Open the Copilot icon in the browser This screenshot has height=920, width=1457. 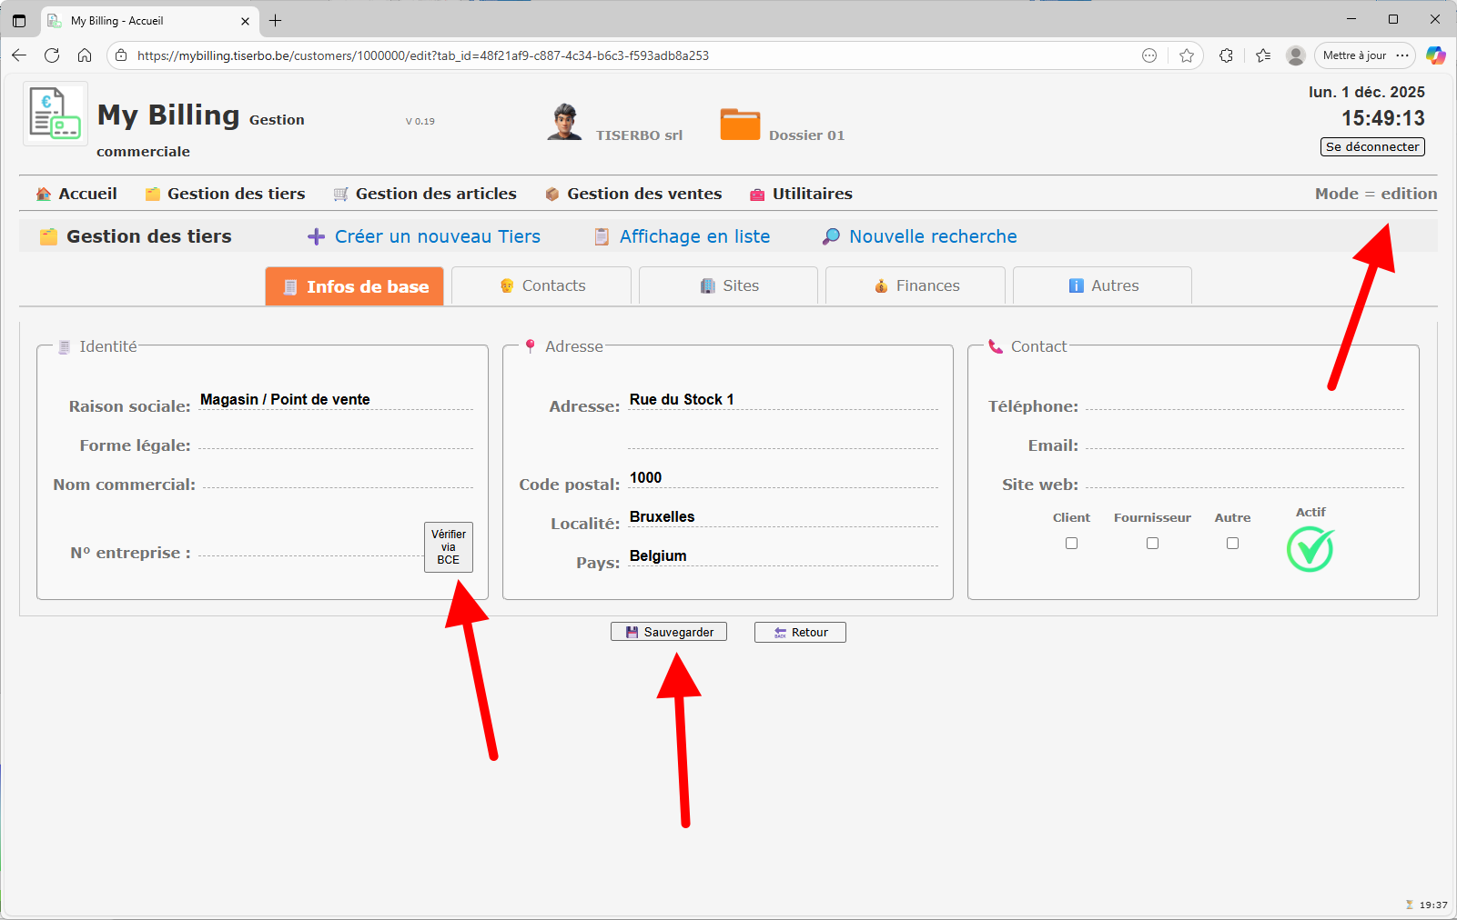(1435, 55)
